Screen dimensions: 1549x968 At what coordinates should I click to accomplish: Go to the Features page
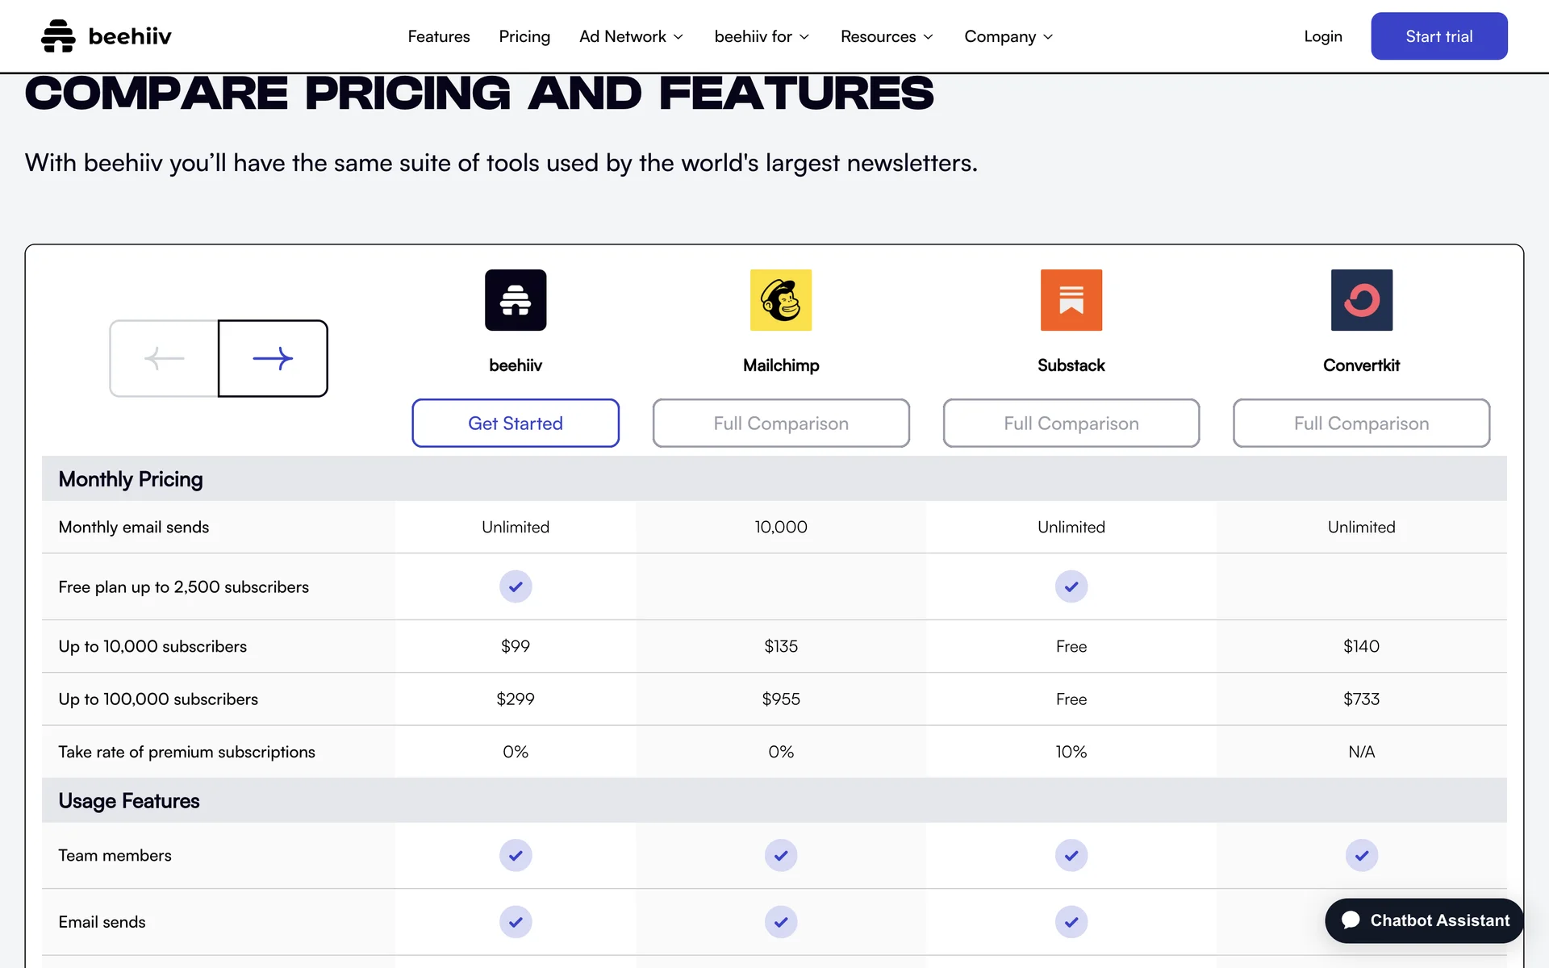click(x=439, y=36)
